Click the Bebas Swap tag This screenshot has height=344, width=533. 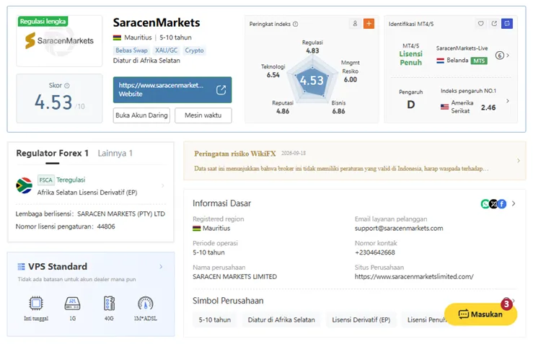[131, 50]
